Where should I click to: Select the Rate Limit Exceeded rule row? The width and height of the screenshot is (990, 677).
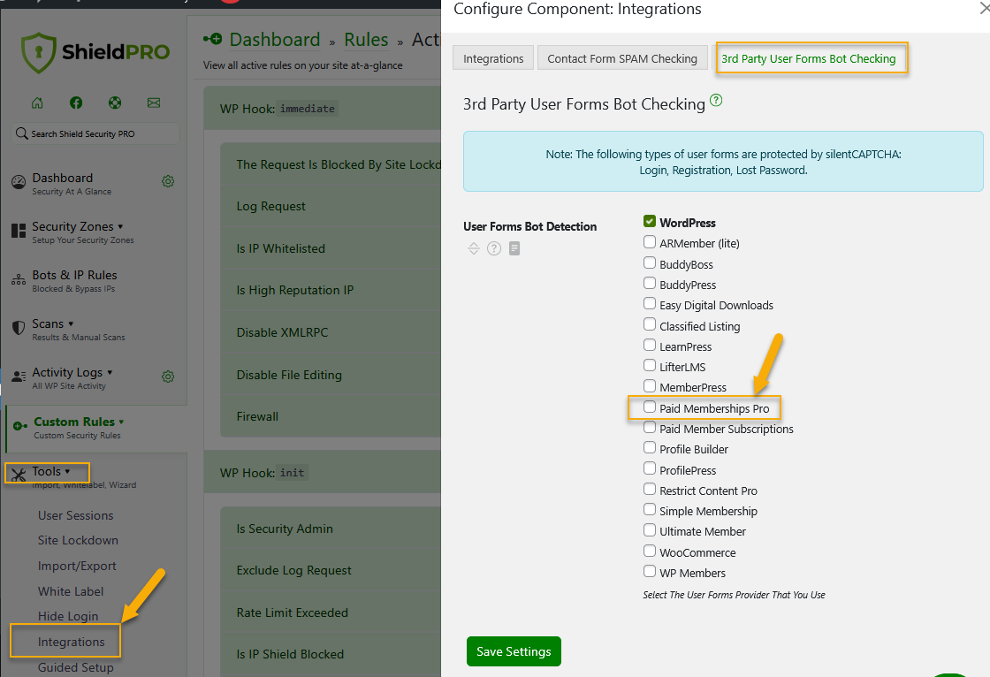(x=331, y=612)
